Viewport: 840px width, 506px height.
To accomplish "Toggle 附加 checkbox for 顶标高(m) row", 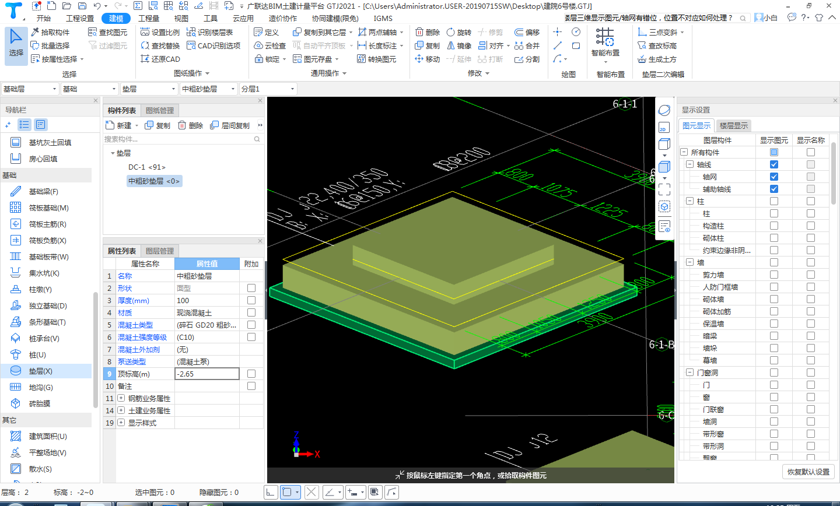I will (251, 374).
